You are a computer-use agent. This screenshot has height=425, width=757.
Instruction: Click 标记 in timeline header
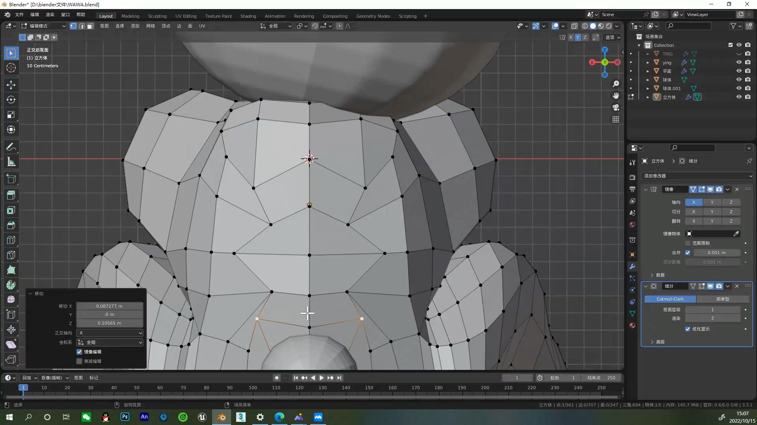[x=94, y=378]
